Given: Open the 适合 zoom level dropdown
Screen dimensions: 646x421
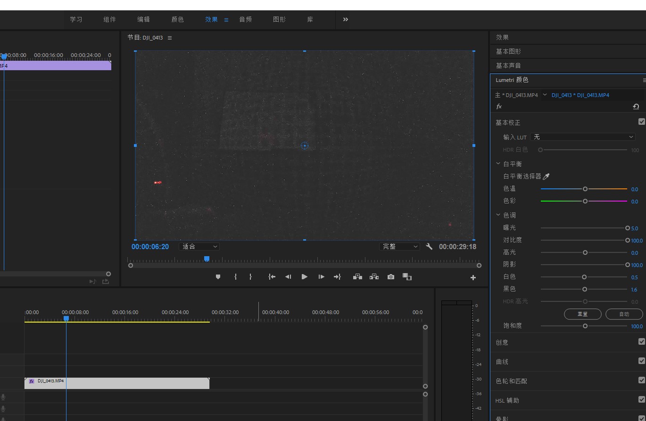Looking at the screenshot, I should point(200,246).
